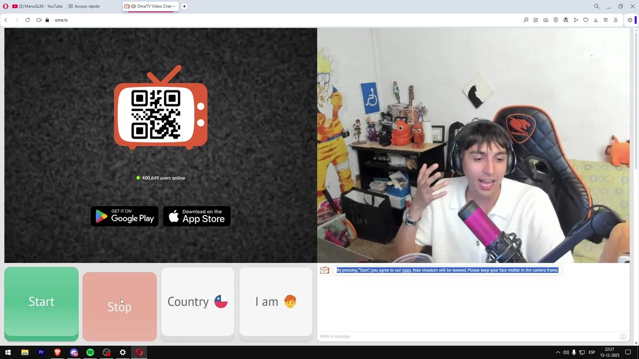Click the webcam video preview
This screenshot has width=639, height=359.
[473, 145]
